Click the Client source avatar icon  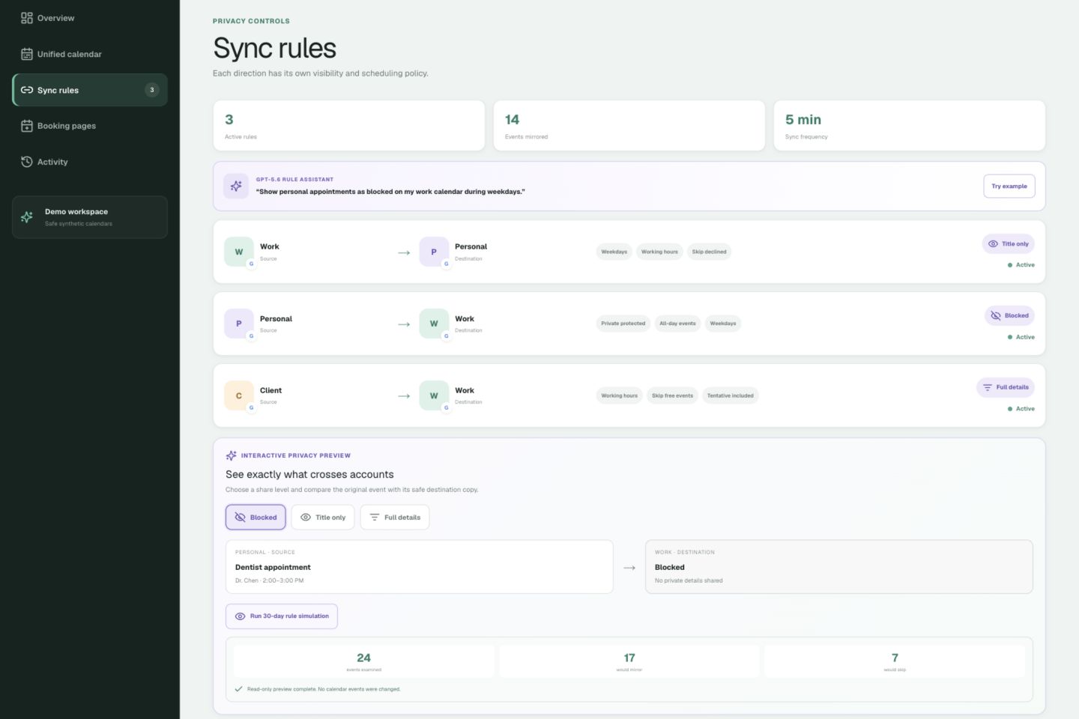(239, 395)
